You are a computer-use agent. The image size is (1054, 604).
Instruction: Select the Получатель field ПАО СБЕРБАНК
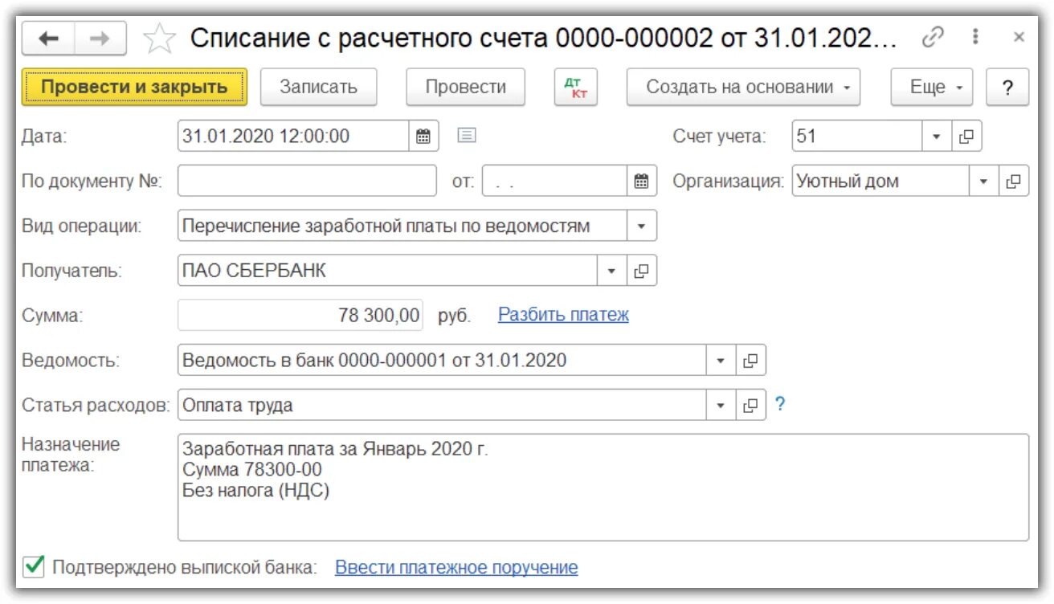click(387, 271)
